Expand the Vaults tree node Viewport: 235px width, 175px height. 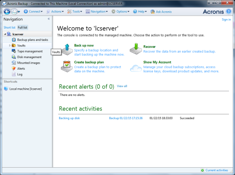10,45
